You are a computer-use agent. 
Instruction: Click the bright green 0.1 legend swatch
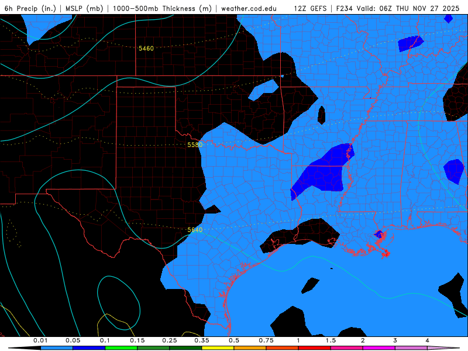pos(121,348)
